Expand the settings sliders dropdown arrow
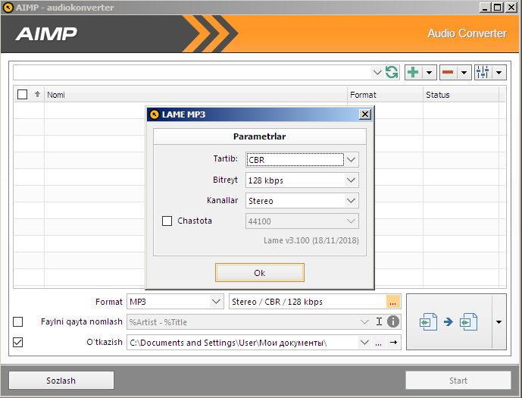The width and height of the screenshot is (522, 398). [499, 72]
